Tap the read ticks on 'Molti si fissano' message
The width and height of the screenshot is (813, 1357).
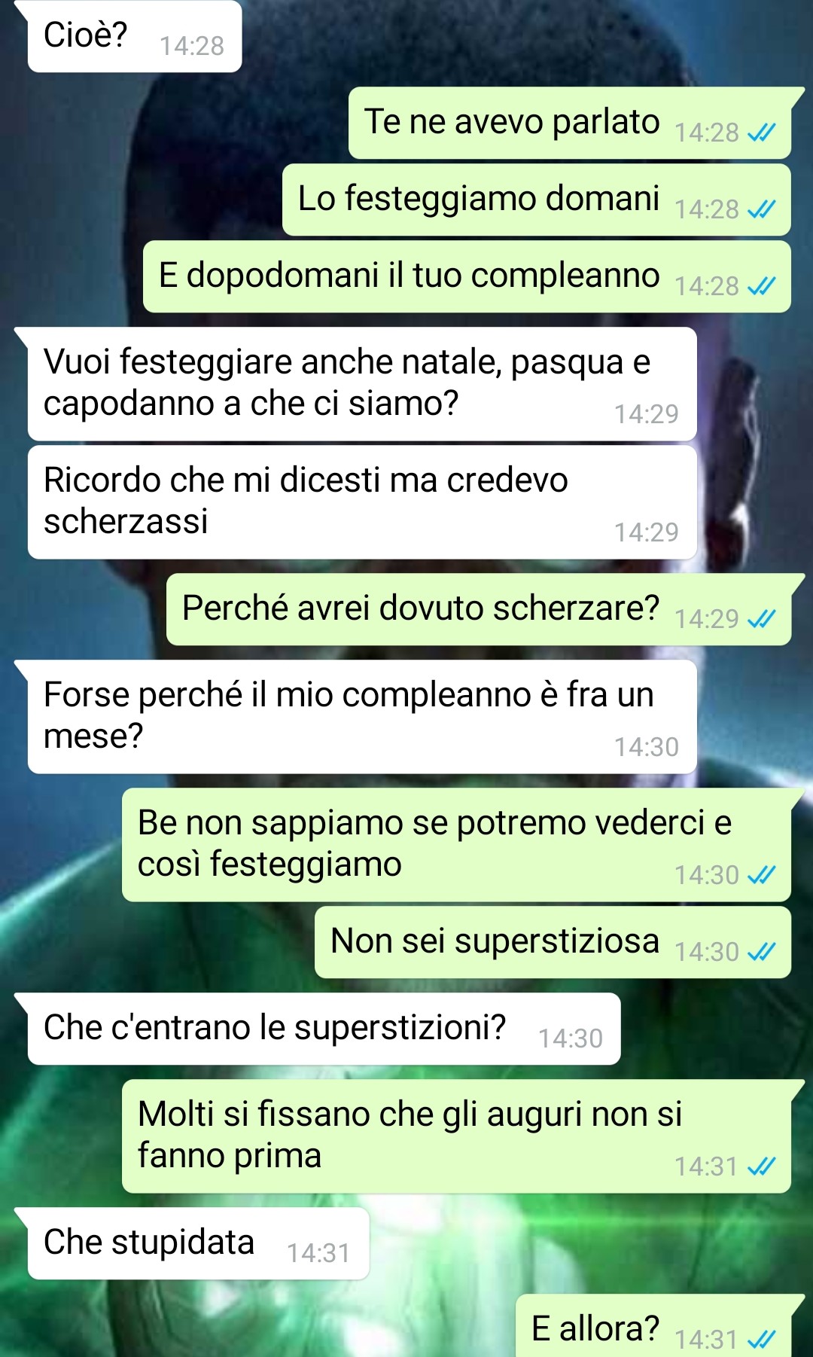(x=761, y=1167)
